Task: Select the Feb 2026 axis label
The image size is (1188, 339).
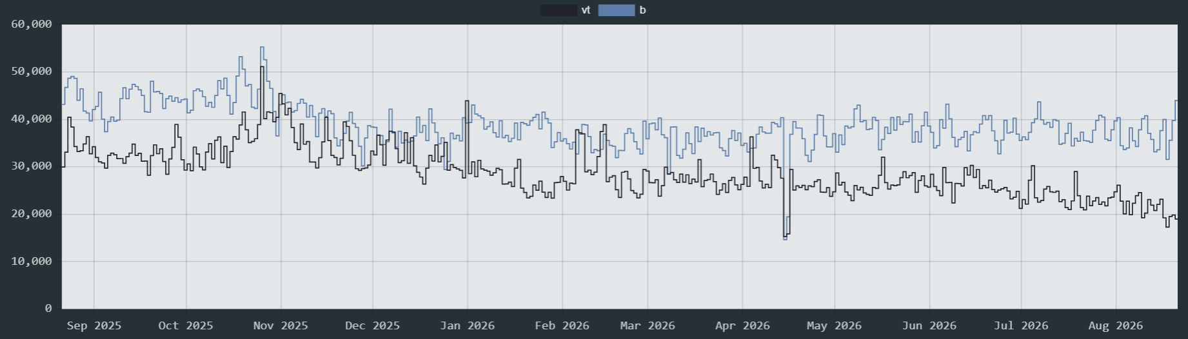Action: click(562, 325)
